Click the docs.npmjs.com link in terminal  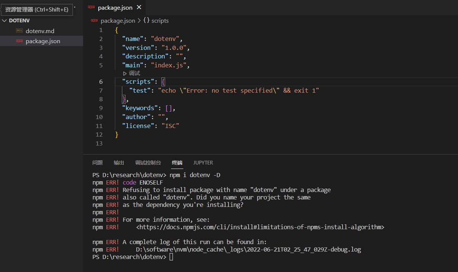[x=260, y=227]
